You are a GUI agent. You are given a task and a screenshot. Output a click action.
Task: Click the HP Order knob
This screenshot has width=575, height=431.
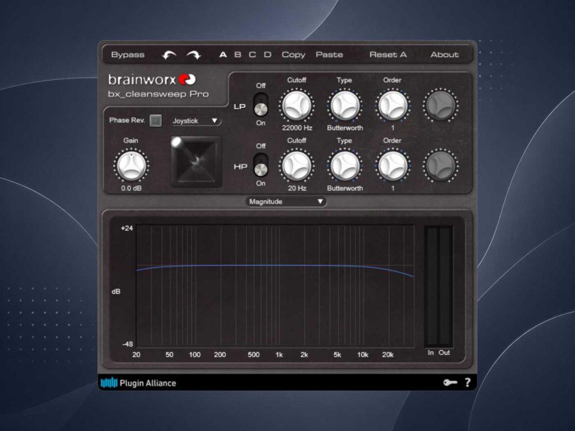[393, 166]
